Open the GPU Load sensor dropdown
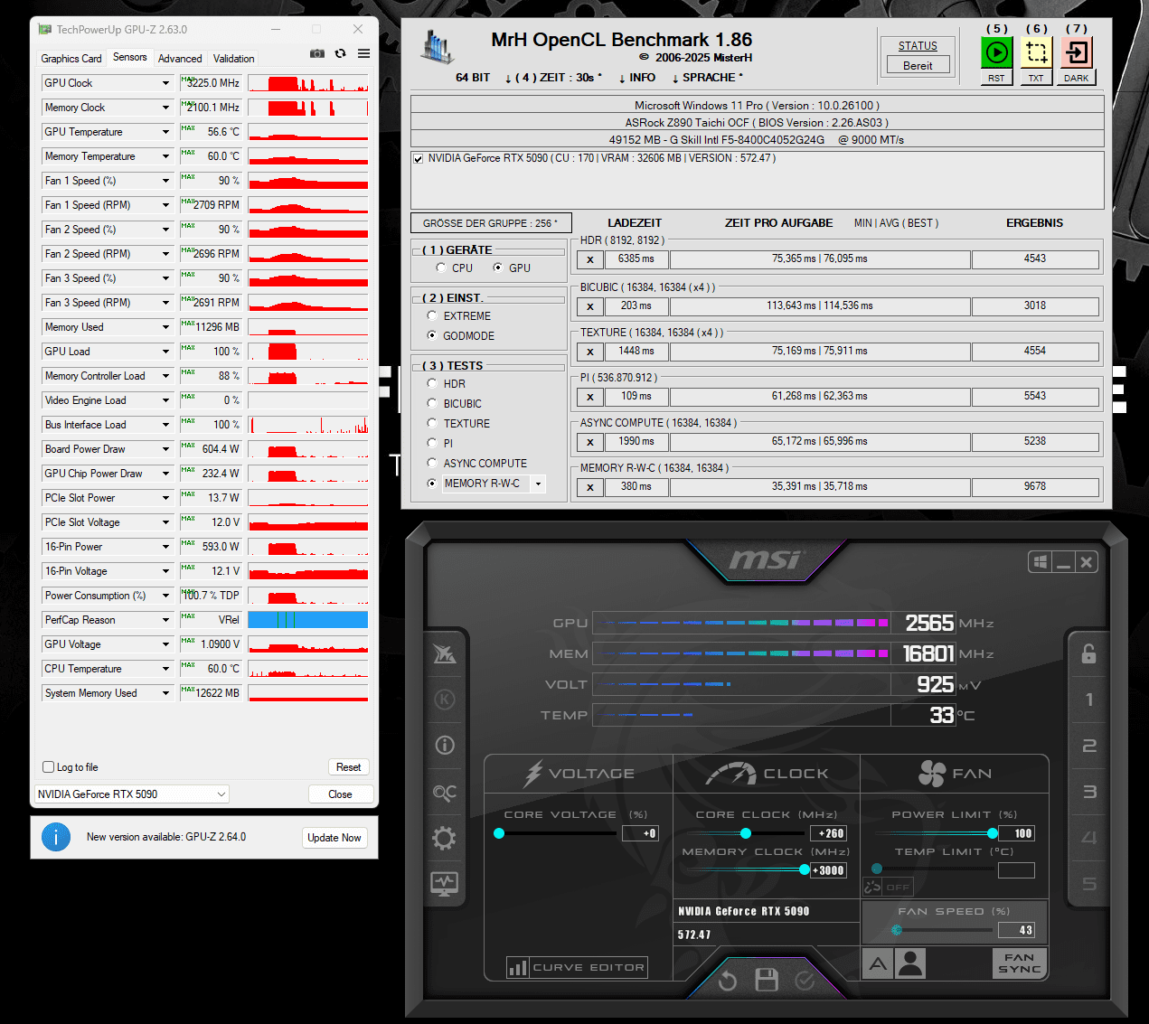Image resolution: width=1149 pixels, height=1024 pixels. pyautogui.click(x=165, y=352)
